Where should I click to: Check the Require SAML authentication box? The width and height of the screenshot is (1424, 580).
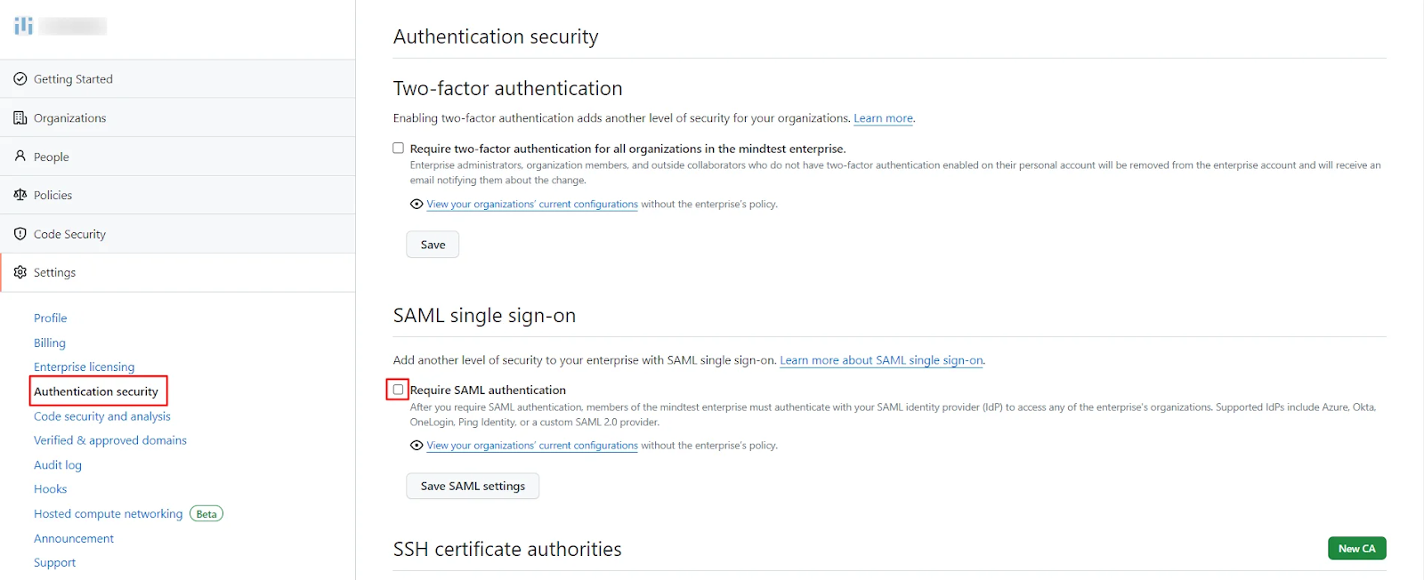coord(399,390)
